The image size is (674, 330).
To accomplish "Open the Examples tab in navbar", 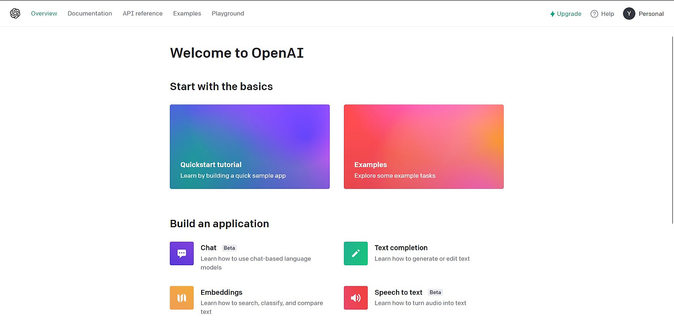I will pyautogui.click(x=187, y=14).
